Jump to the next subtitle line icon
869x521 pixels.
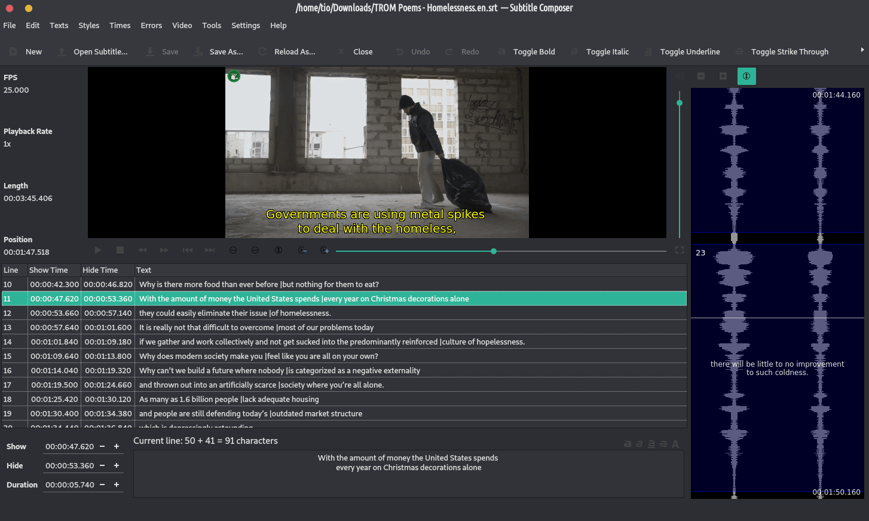[x=210, y=250]
